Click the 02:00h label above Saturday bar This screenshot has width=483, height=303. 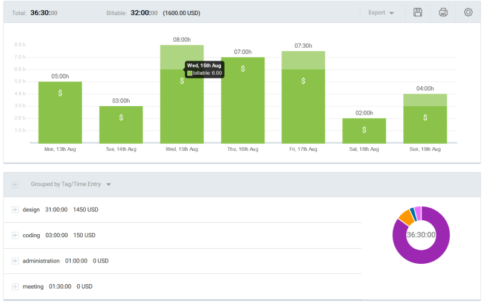364,113
